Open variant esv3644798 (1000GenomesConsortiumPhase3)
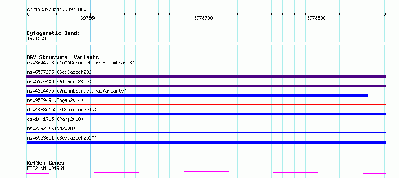Viewport: 399px width, 178px height. click(x=81, y=63)
